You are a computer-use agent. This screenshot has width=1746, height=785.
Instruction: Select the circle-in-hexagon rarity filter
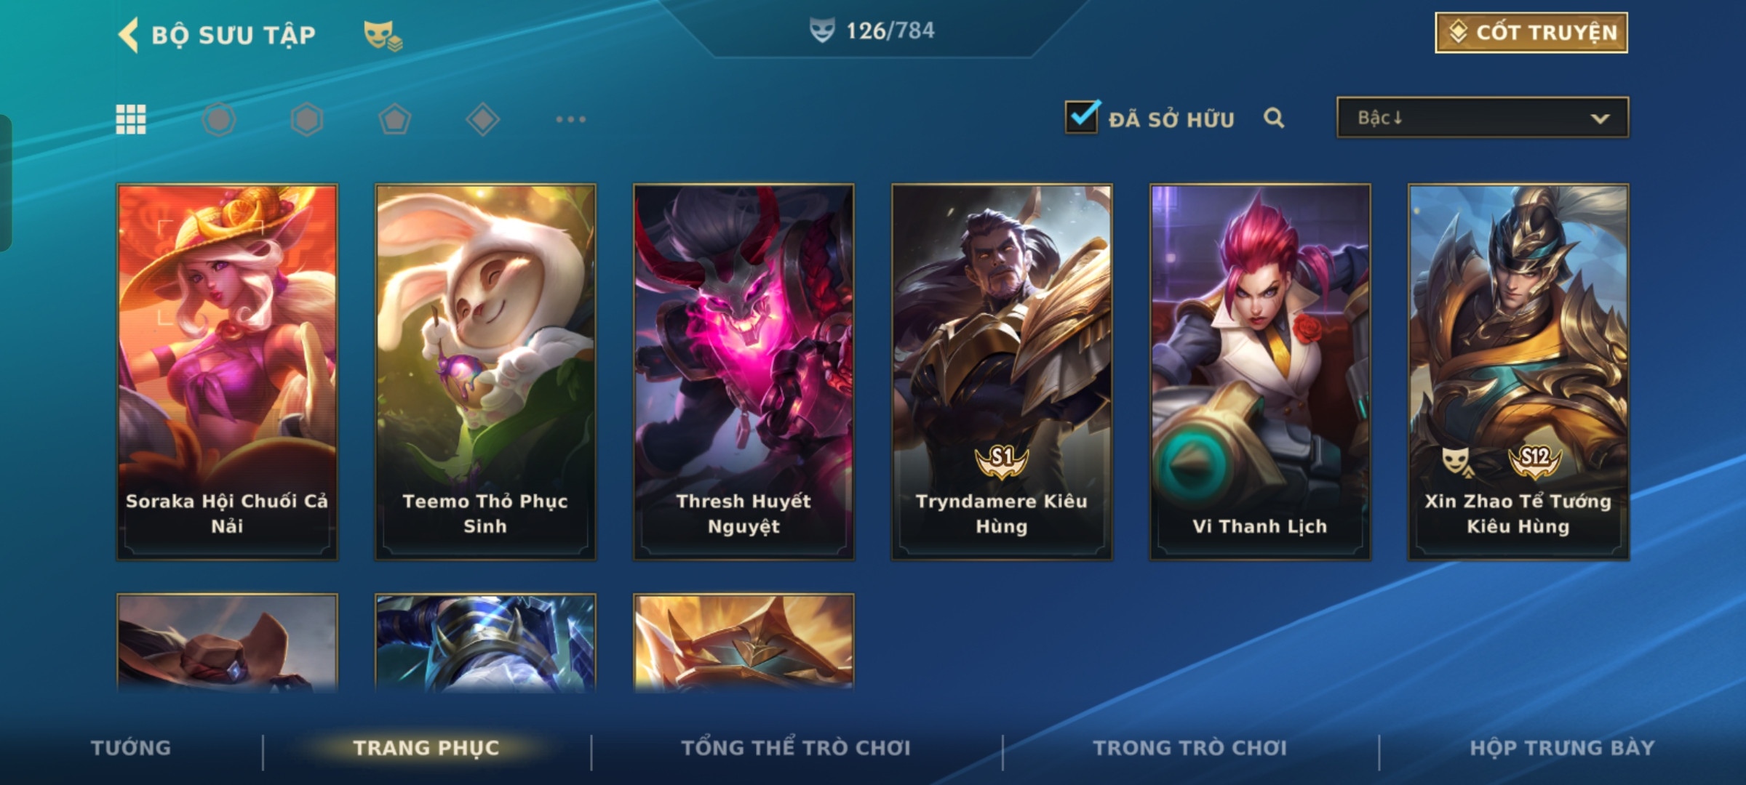click(x=219, y=119)
